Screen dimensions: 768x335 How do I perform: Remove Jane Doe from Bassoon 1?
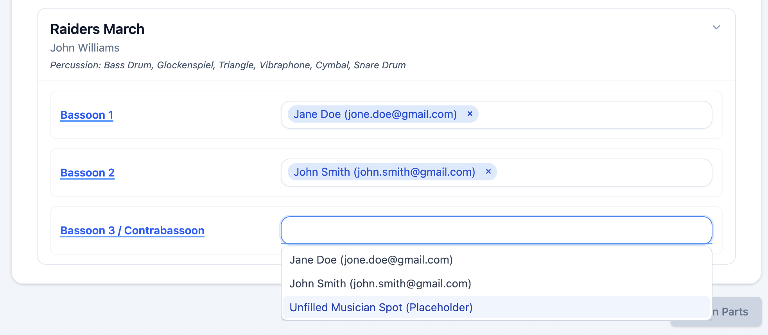(470, 114)
